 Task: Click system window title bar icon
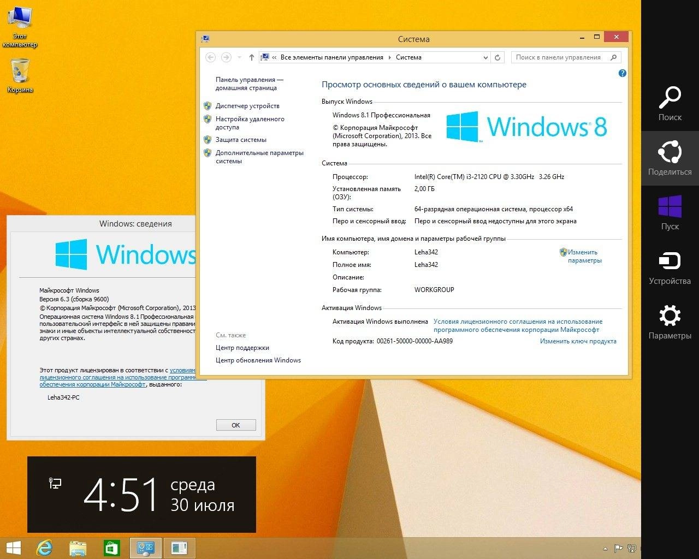205,39
